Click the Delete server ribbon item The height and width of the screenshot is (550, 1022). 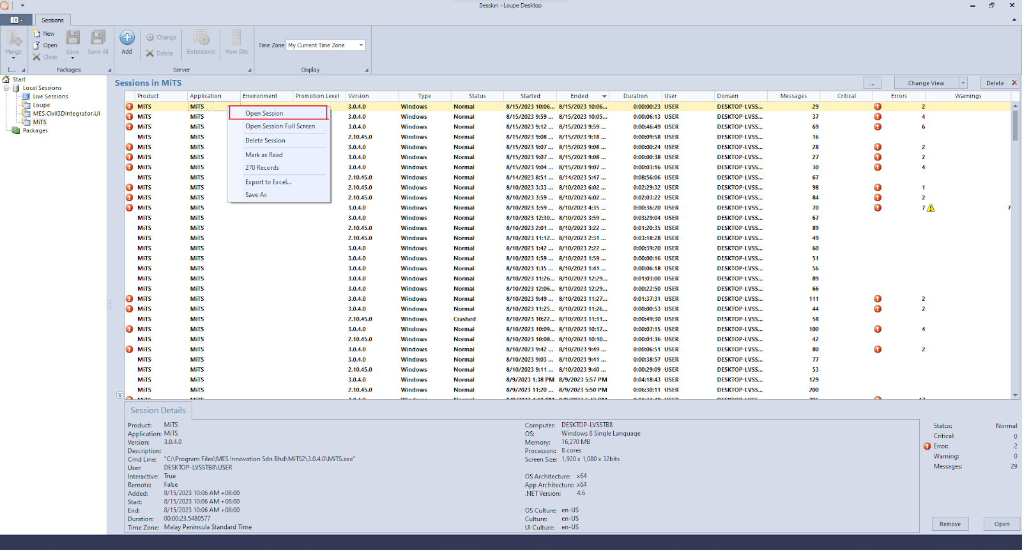pyautogui.click(x=160, y=53)
